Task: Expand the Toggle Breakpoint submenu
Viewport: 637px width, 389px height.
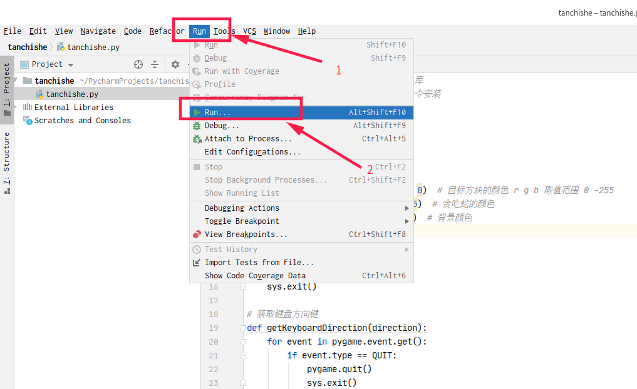Action: pos(301,221)
